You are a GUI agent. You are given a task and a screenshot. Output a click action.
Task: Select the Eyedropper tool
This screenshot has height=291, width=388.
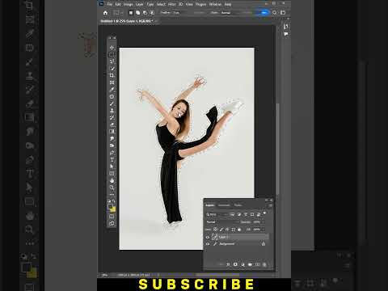[x=112, y=90]
